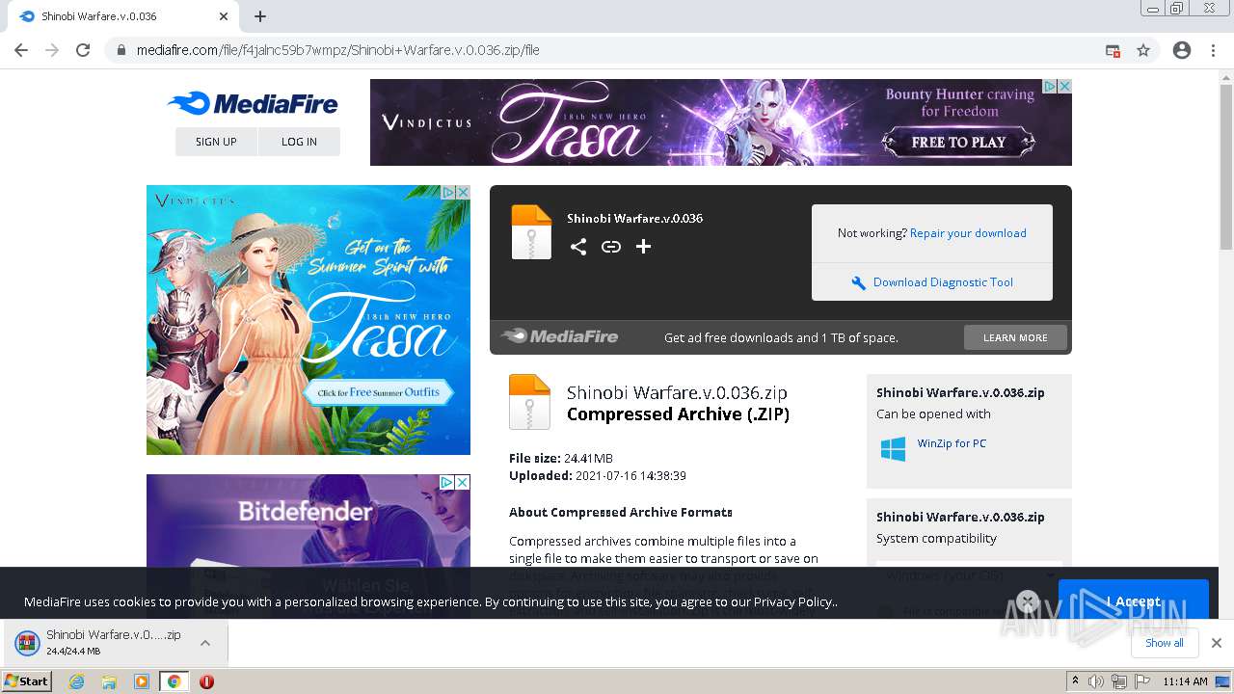Click Repair your download link
The height and width of the screenshot is (694, 1234).
point(968,233)
